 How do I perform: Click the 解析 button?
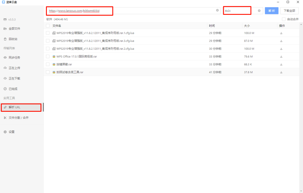pos(272,11)
